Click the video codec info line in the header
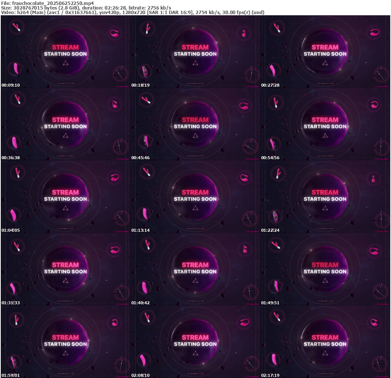The image size is (391, 378). [132, 13]
